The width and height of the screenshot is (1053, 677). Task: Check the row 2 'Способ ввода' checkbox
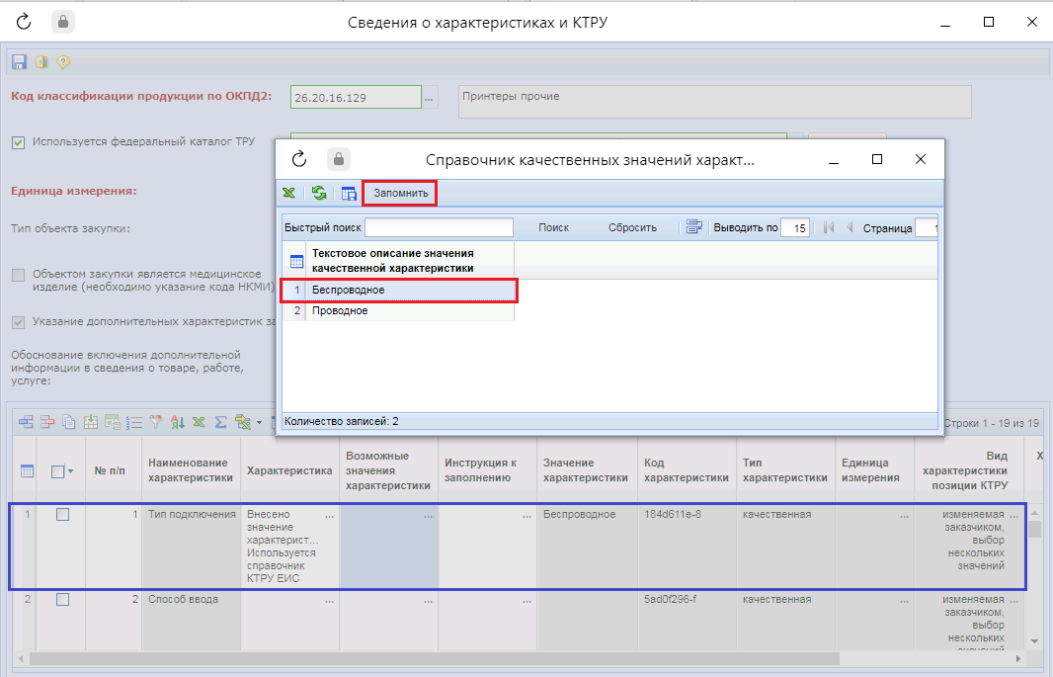pyautogui.click(x=62, y=600)
